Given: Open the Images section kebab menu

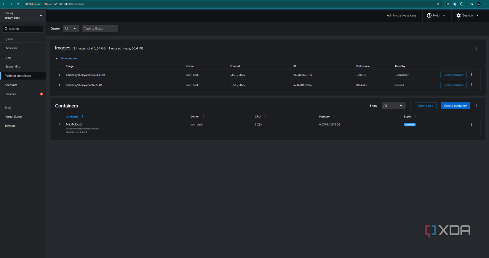Looking at the screenshot, I should (476, 48).
